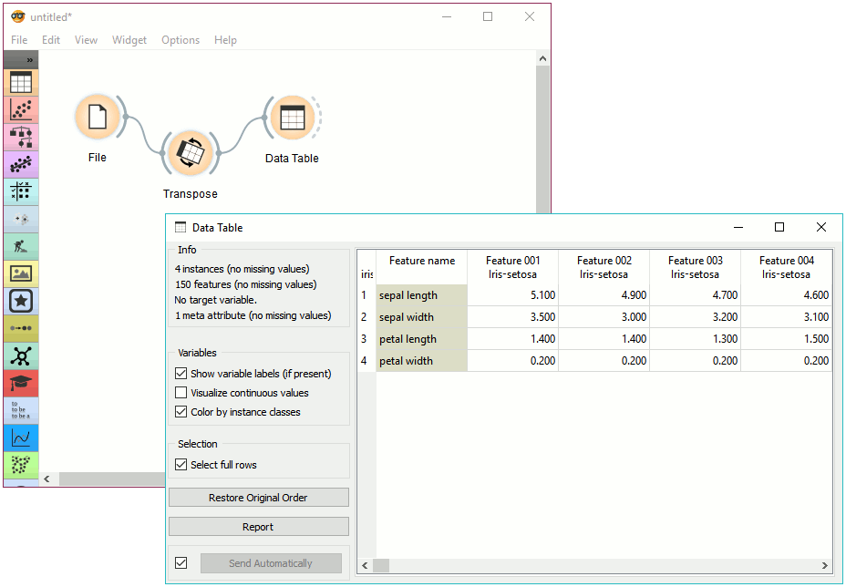The height and width of the screenshot is (587, 846).
Task: Uncheck Show variable labels (if present)
Action: (181, 374)
